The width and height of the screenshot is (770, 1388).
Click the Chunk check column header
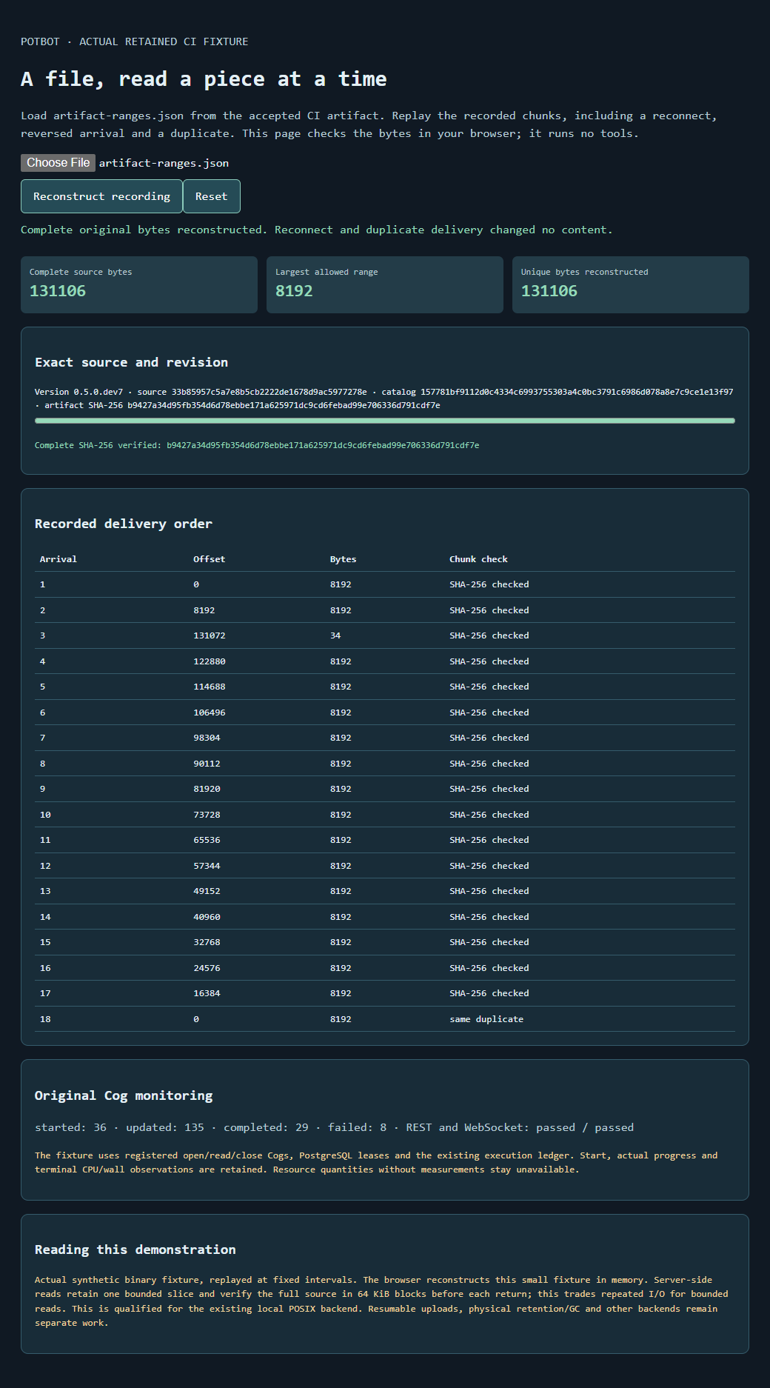(x=478, y=559)
